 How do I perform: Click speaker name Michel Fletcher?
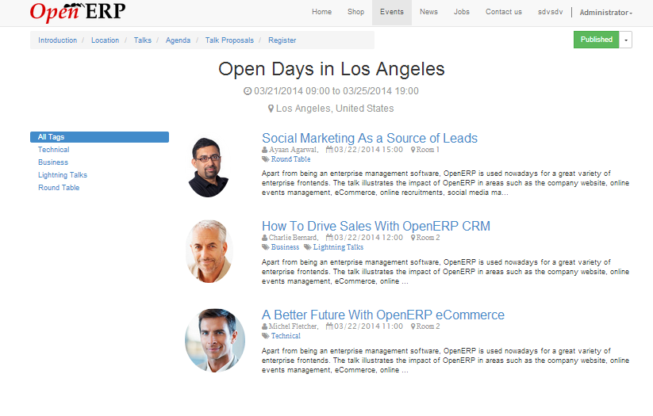294,326
